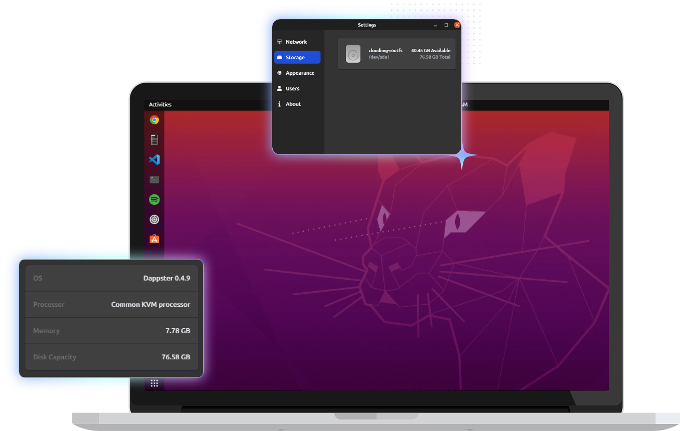Screen dimensions: 680x431
Task: Click the Disk Capacity row
Action: (x=111, y=357)
